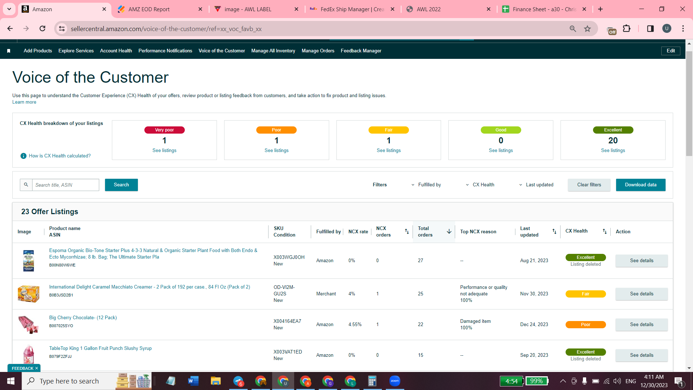Open TableTop King Fruit Punch Syrup link
The image size is (693, 390).
pos(100,348)
